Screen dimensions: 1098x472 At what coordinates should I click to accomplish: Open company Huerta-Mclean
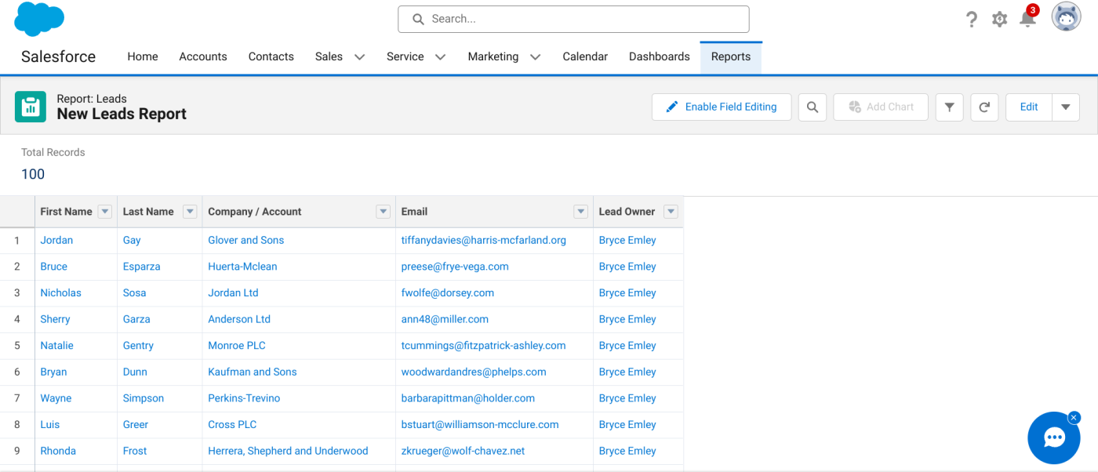(242, 267)
